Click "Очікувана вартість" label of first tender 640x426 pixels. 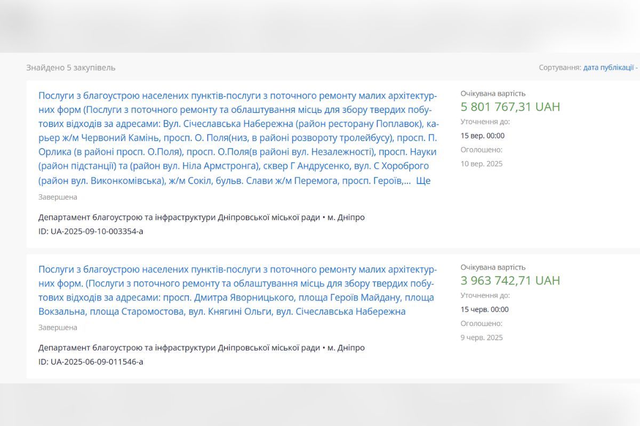click(x=493, y=93)
